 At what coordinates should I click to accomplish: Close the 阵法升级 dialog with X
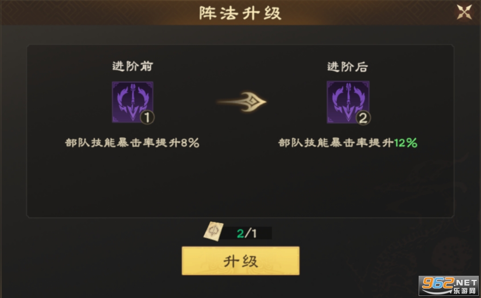pos(465,12)
